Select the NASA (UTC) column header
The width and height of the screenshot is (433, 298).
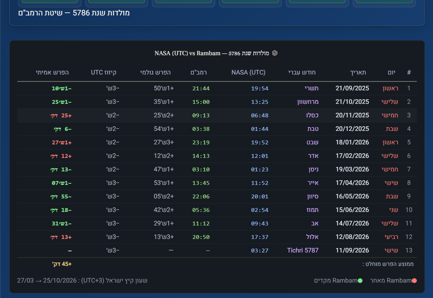click(x=248, y=73)
